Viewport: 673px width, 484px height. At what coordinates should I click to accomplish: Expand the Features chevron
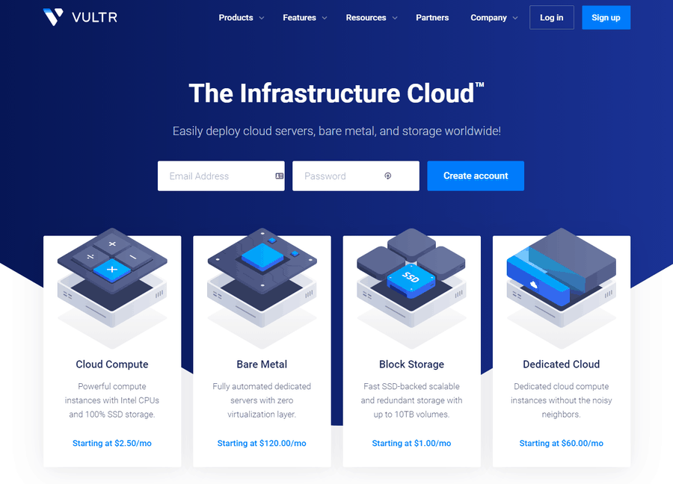tap(325, 18)
